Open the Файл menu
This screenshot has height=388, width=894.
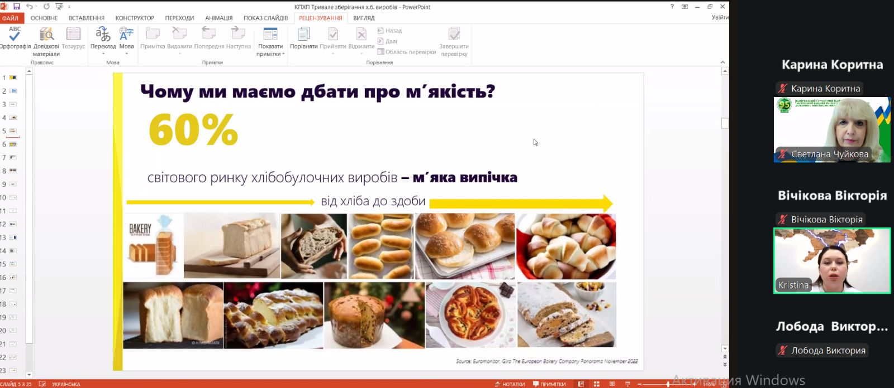tap(10, 18)
